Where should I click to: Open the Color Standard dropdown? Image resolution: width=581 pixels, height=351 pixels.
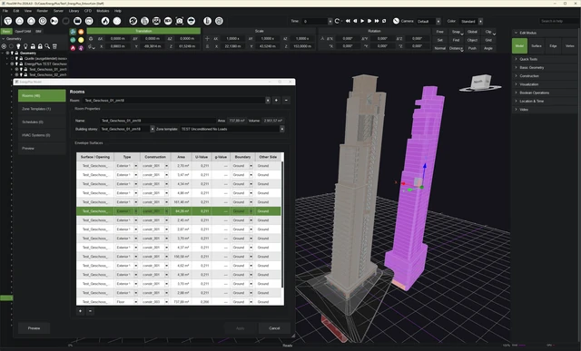pos(480,22)
